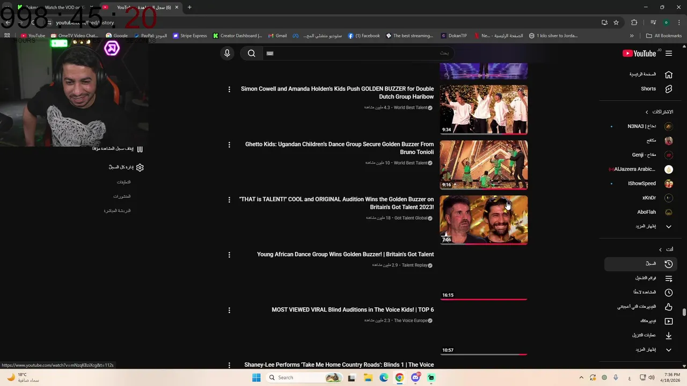Bookmark this page with star icon
Viewport: 687px width, 386px height.
[x=616, y=23]
